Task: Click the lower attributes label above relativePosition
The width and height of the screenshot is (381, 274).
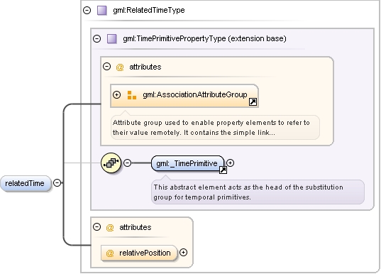Action: [136, 227]
